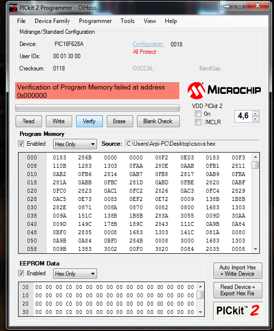Click the Device name PIC16F628A
Image resolution: width=274 pixels, height=331 pixels.
[x=69, y=44]
